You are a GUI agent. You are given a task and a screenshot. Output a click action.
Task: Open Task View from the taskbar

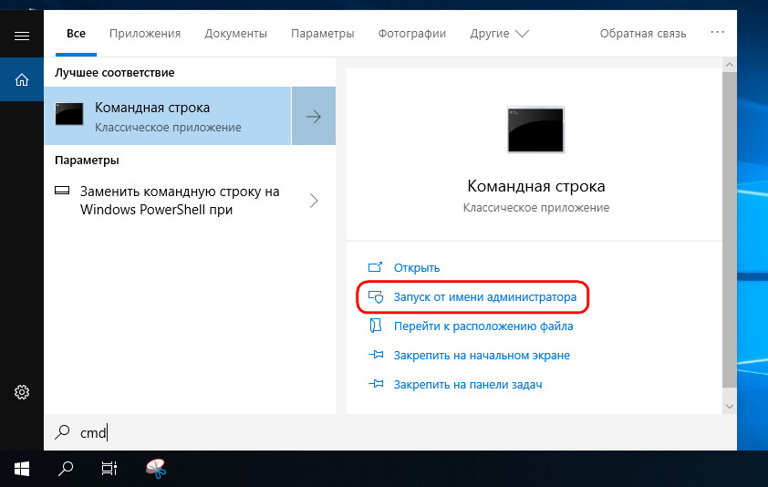109,469
